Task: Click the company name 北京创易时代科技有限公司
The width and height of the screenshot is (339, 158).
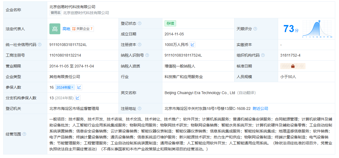Action: pyautogui.click(x=72, y=7)
